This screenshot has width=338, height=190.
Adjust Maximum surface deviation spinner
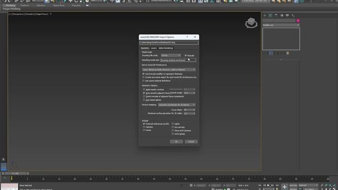pos(194,113)
